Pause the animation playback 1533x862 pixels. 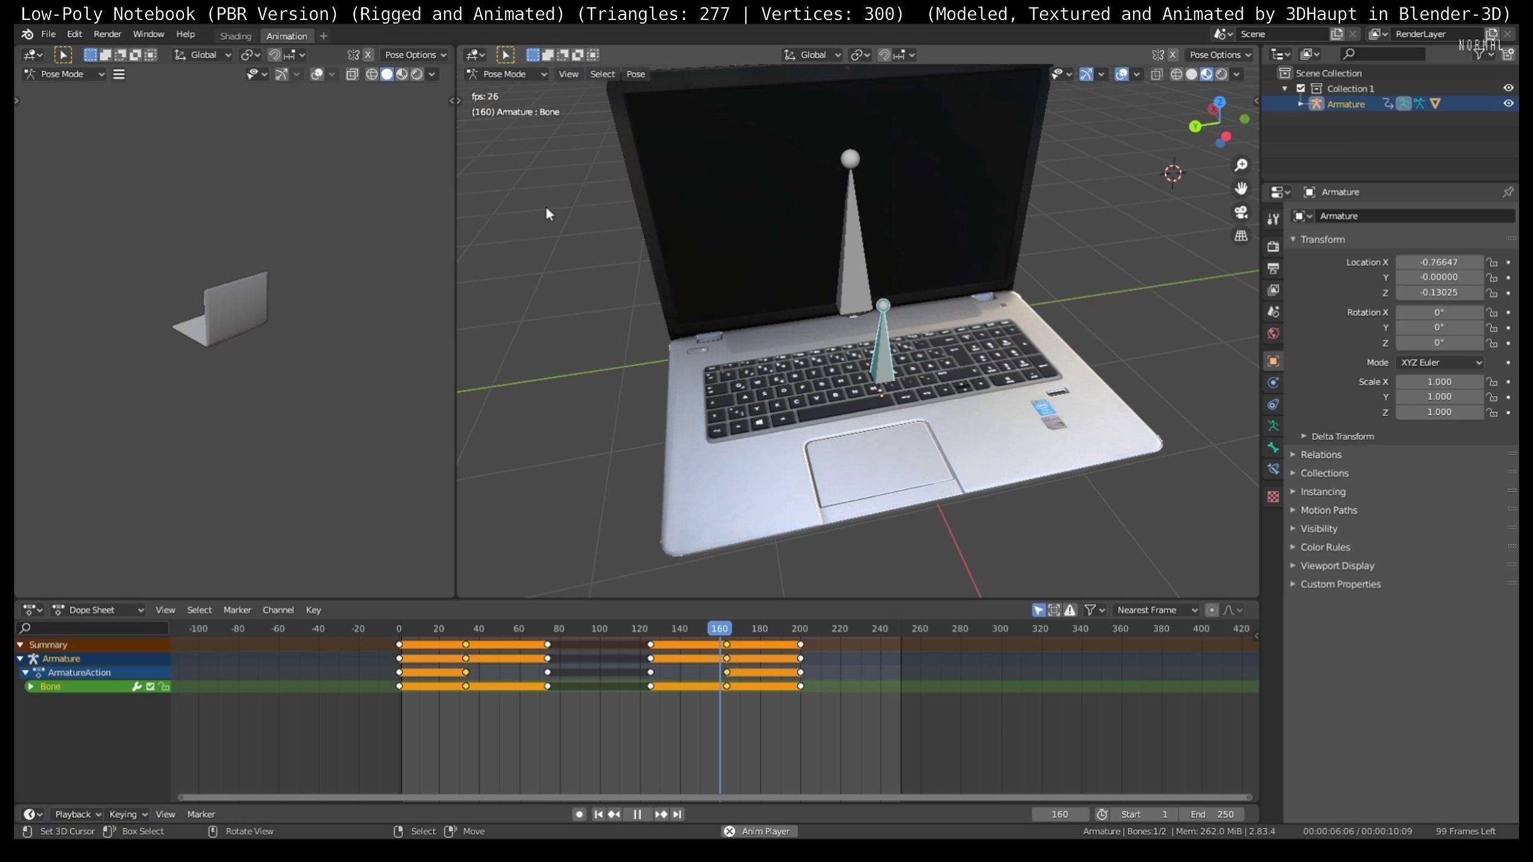click(x=637, y=814)
